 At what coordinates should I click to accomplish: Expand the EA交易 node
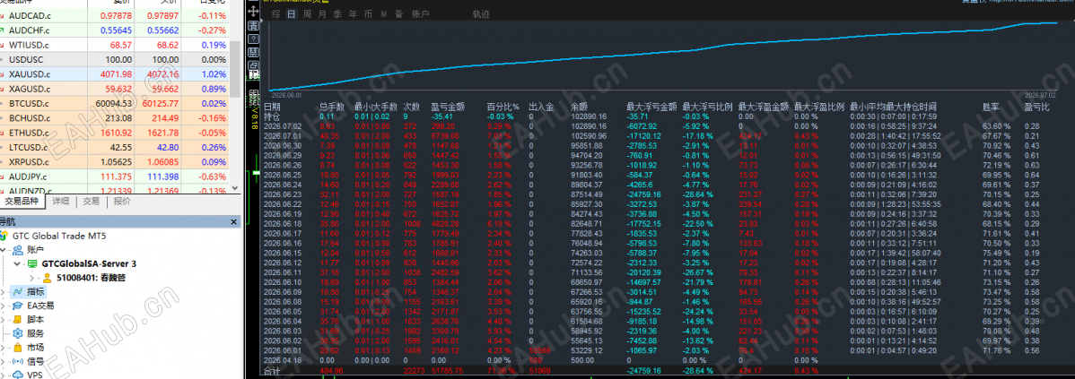4,306
